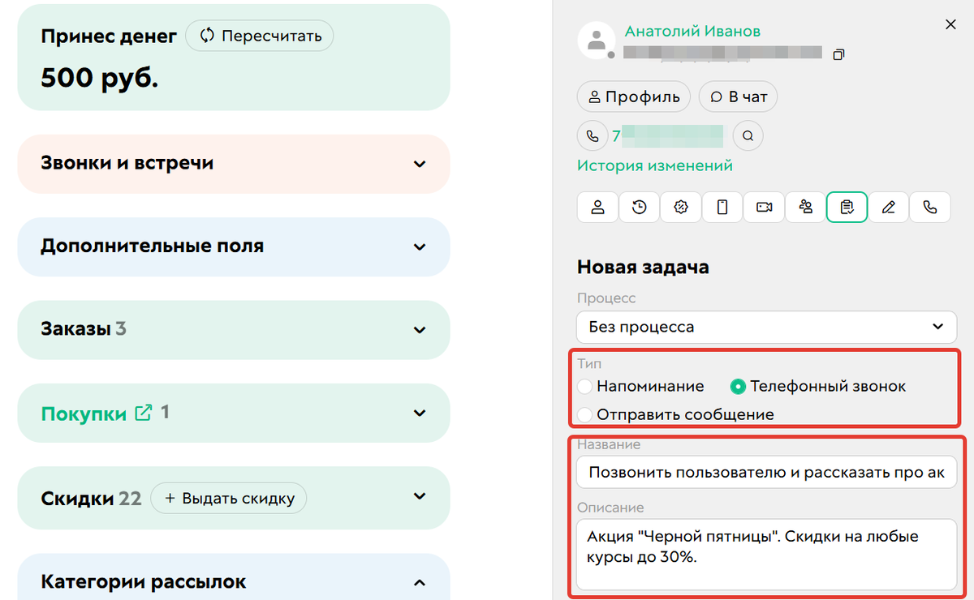
Task: Click the mobile device icon
Action: click(722, 207)
